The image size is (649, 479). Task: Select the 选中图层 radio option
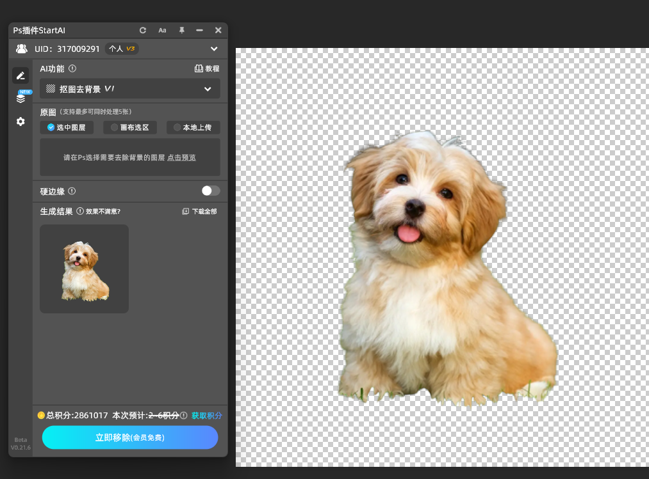pos(67,127)
